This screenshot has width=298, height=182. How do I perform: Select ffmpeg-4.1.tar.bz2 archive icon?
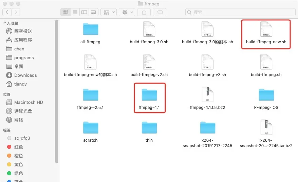[207, 94]
